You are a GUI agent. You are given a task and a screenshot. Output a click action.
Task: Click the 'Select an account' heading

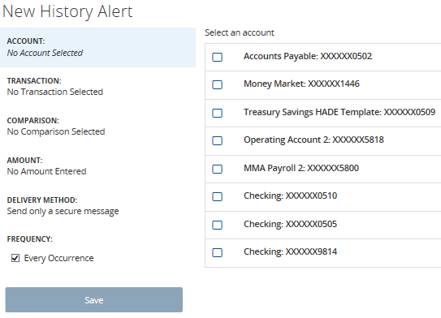pos(240,32)
